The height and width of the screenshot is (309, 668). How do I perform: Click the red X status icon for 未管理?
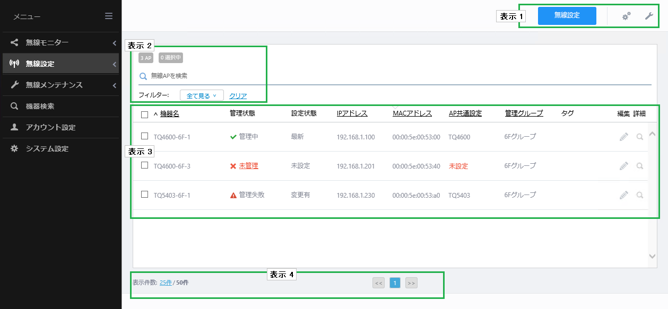point(233,166)
